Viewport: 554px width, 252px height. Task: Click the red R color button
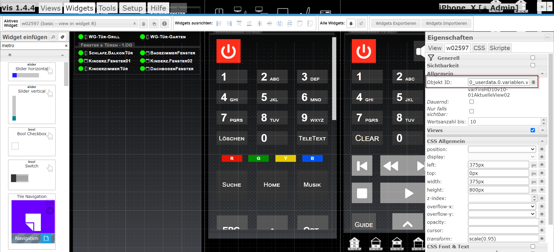coord(232,159)
